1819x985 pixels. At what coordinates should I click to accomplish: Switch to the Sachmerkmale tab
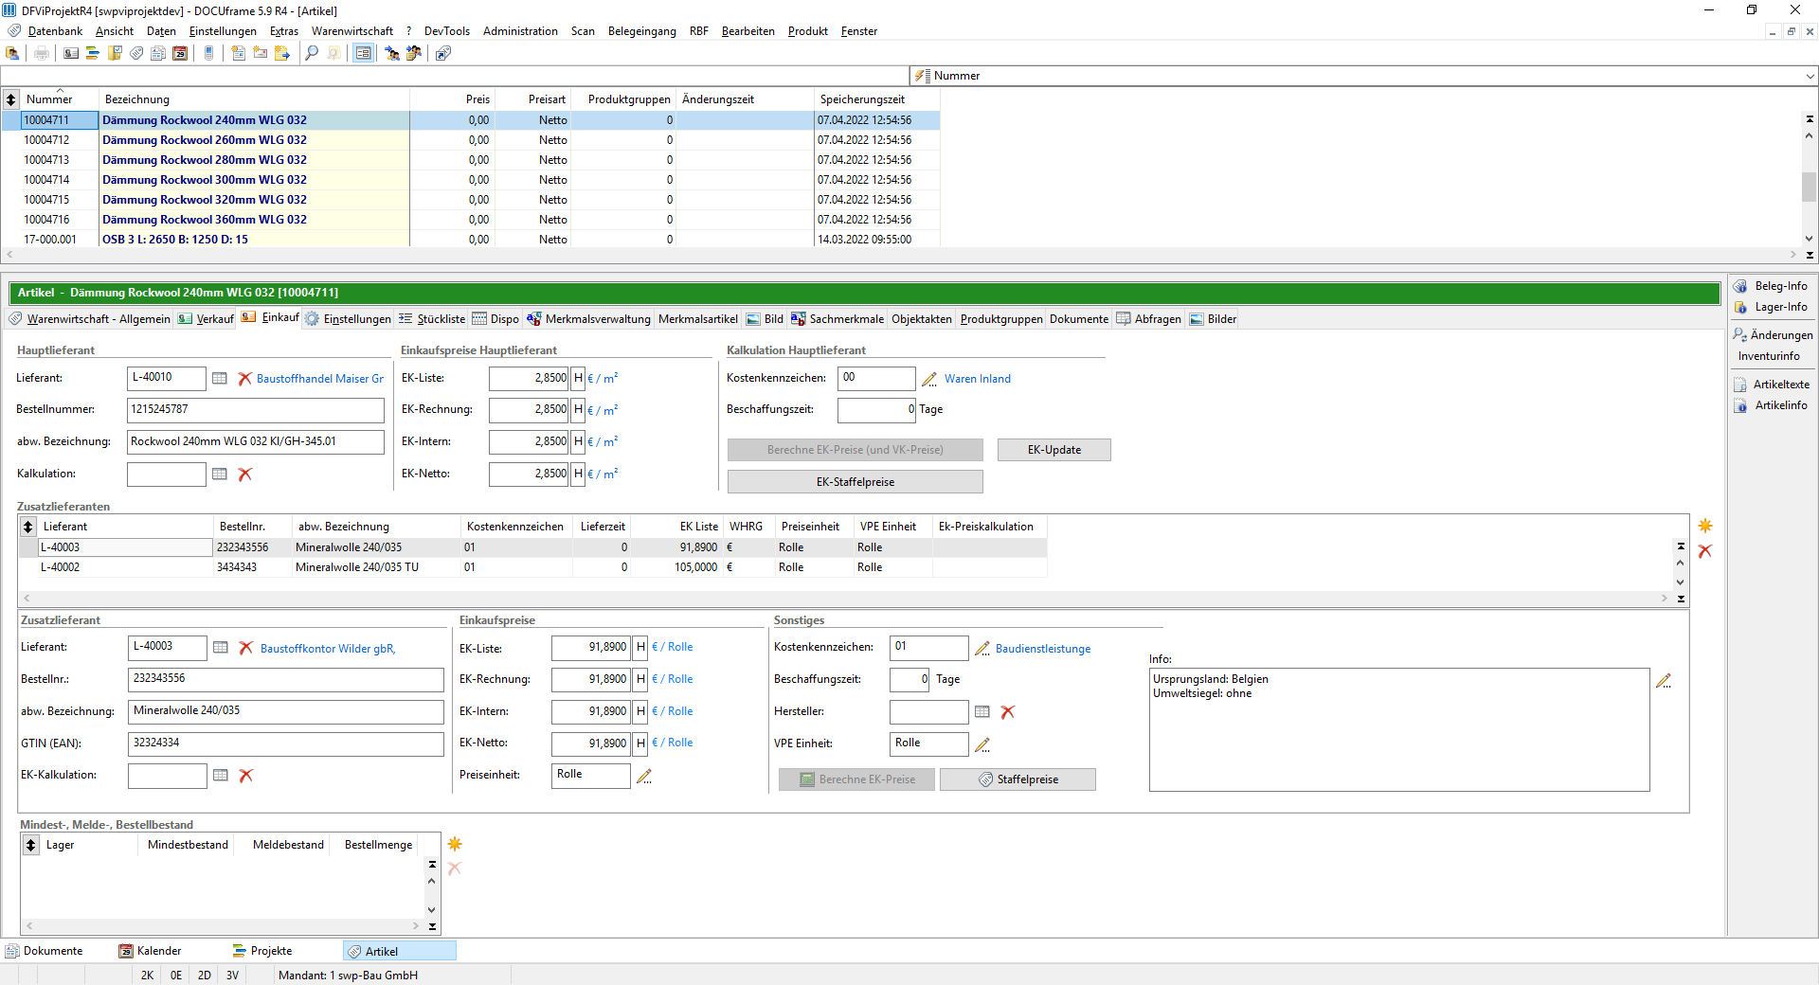pyautogui.click(x=837, y=319)
